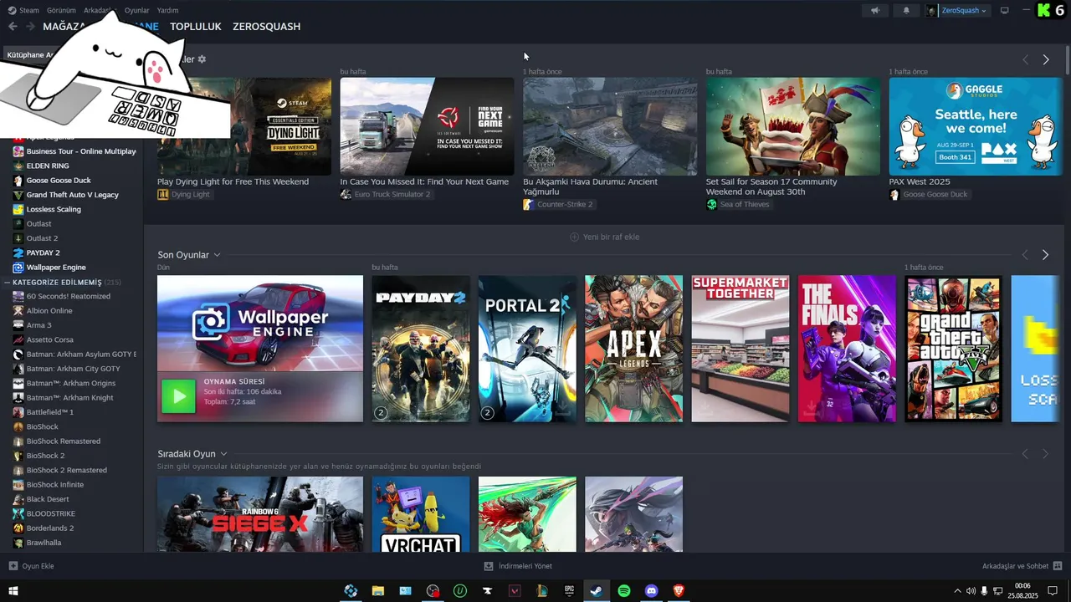
Task: Click the gear icon beside the news shelf title
Action: click(202, 59)
